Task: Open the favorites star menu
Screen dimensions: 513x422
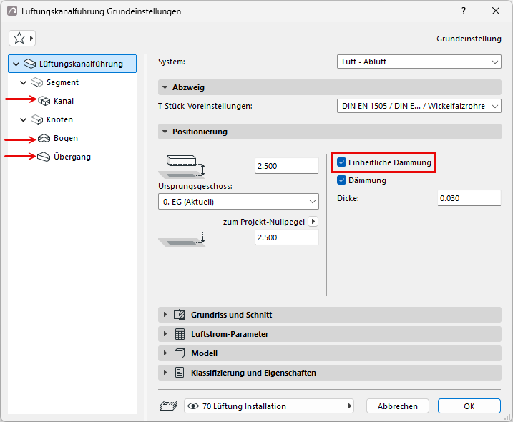Action: [x=22, y=39]
